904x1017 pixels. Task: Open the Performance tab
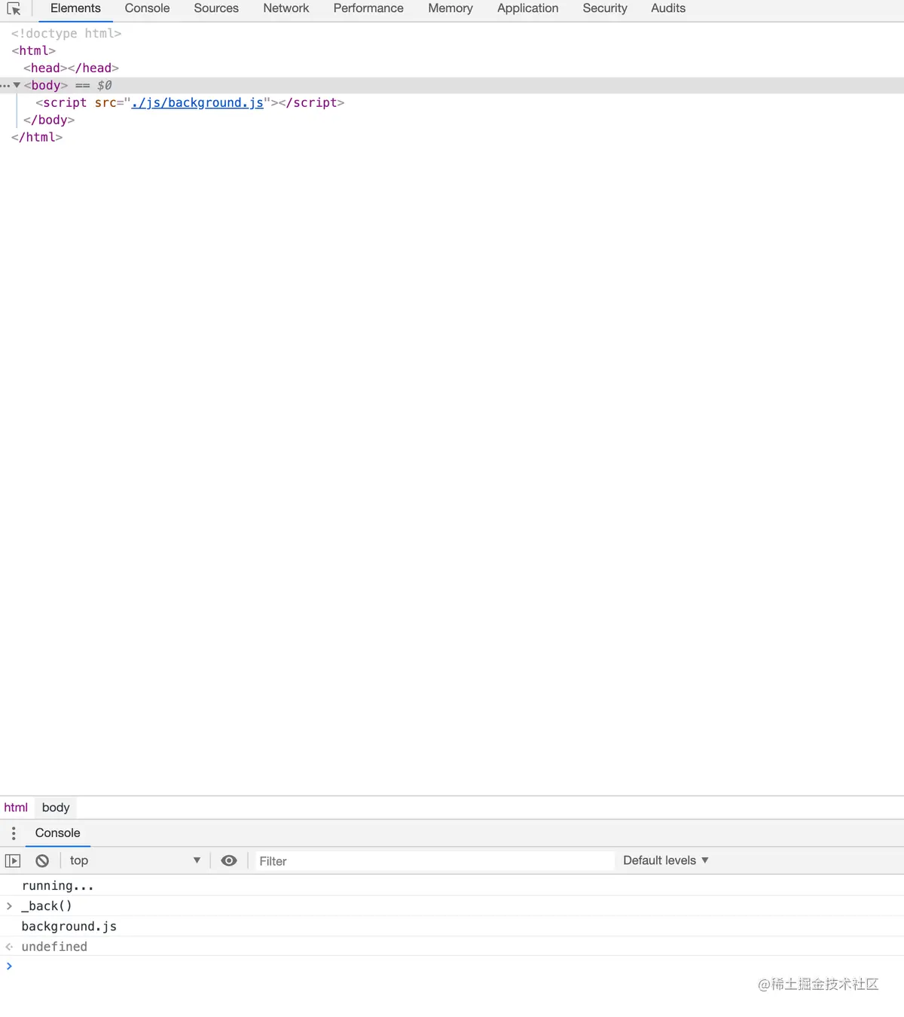(368, 8)
